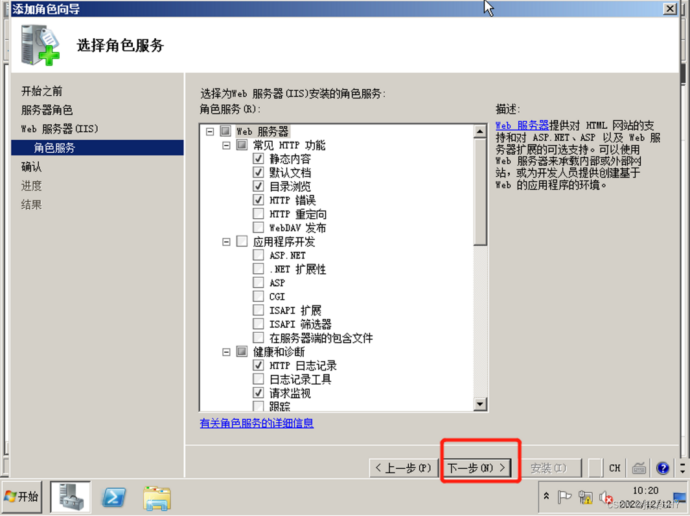The width and height of the screenshot is (690, 516).
Task: Show hidden tray icons arrow
Action: pos(546,496)
